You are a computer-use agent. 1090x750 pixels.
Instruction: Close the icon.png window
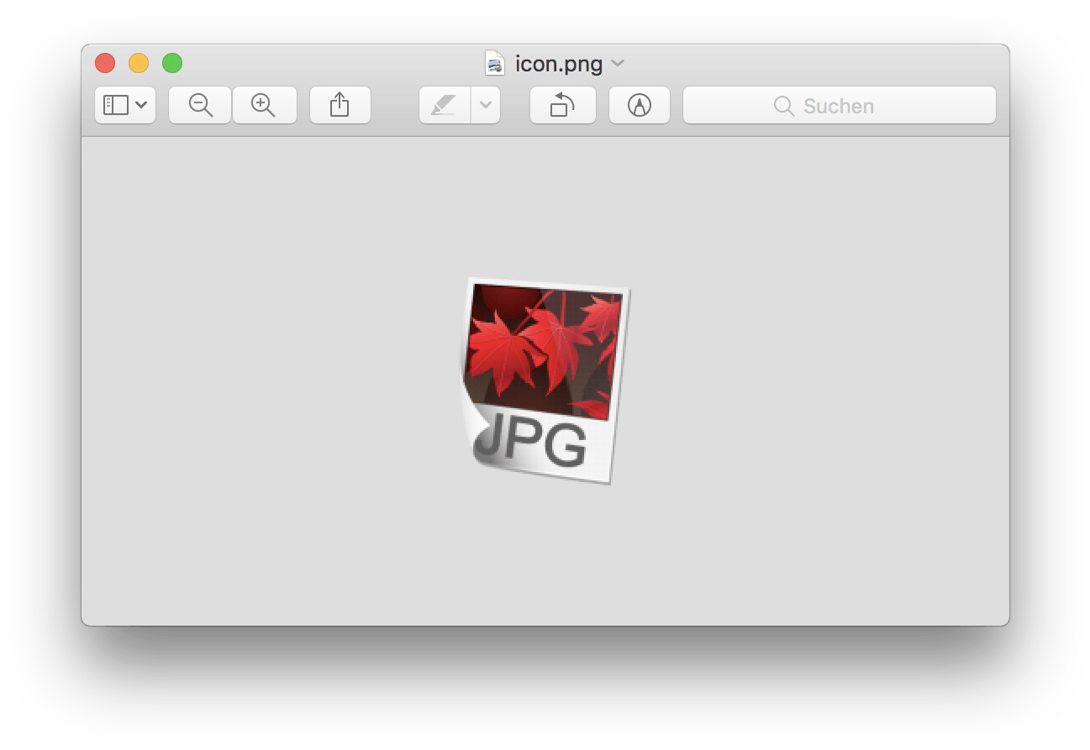(105, 63)
